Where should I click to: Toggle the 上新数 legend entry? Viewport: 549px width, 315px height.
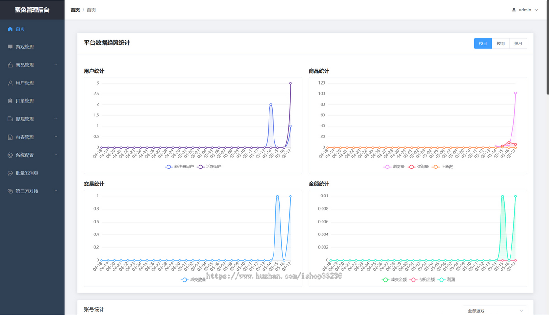pos(442,167)
